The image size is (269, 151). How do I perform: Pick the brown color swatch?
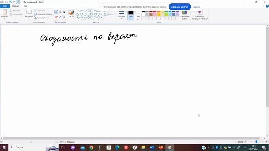tap(151, 14)
